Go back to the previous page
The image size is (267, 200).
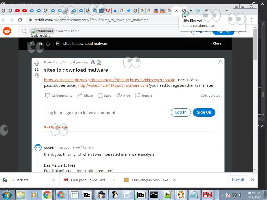(4, 20)
